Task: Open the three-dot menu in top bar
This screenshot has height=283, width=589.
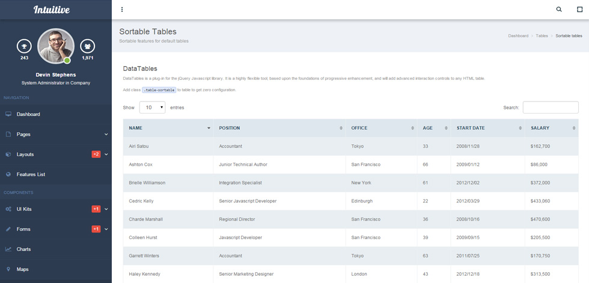Action: point(121,10)
